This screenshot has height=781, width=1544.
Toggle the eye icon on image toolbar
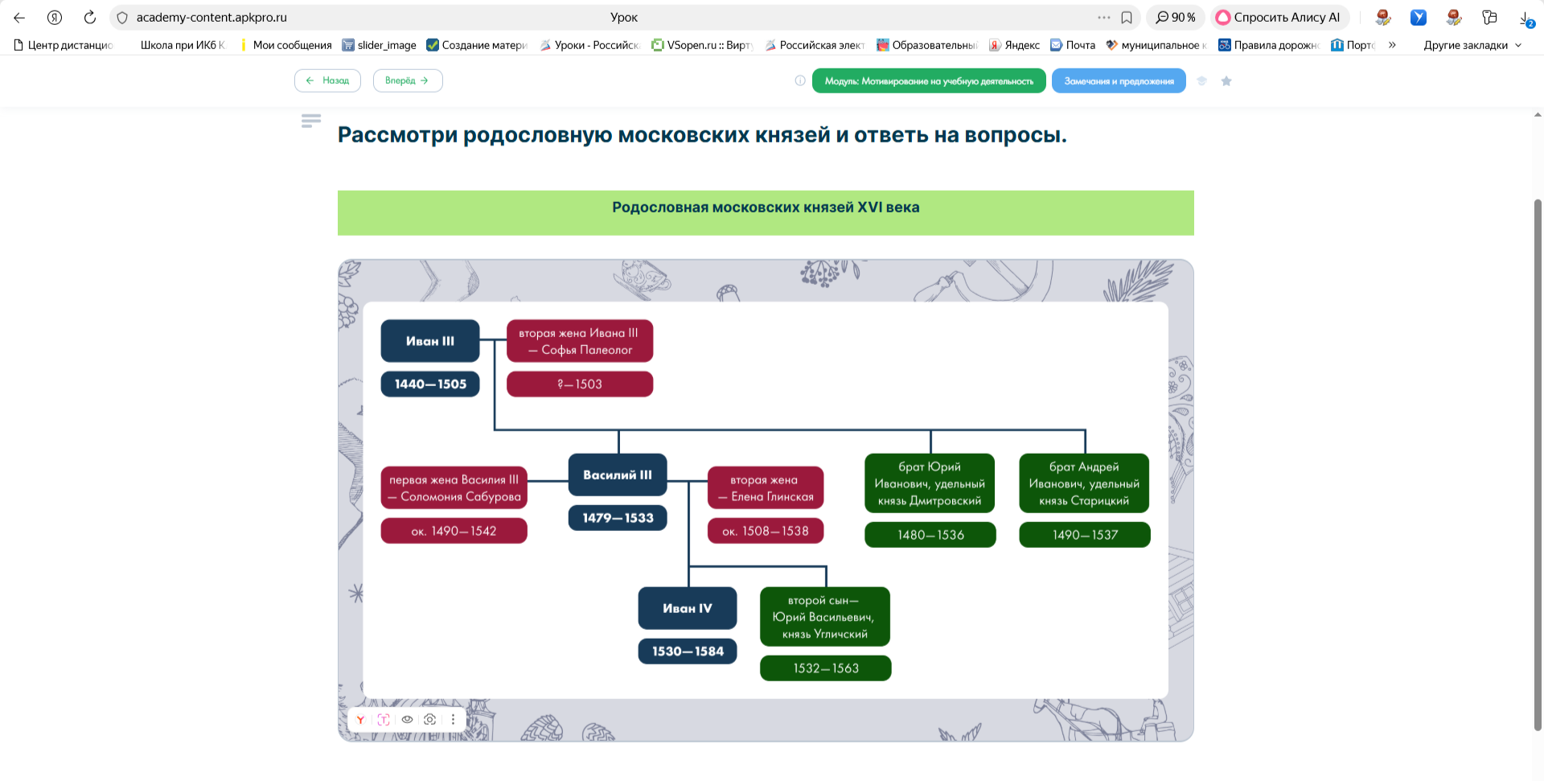point(407,720)
